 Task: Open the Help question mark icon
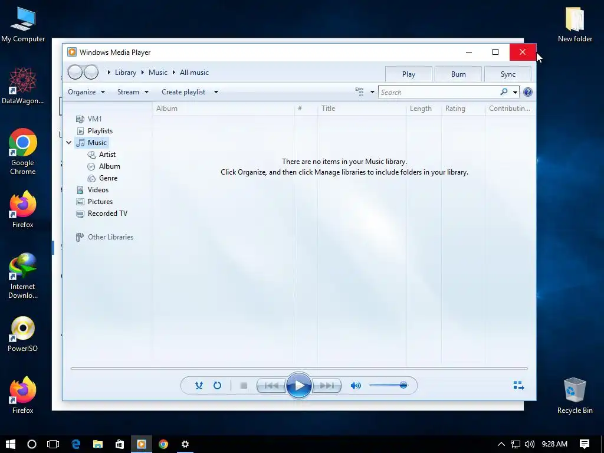tap(528, 92)
